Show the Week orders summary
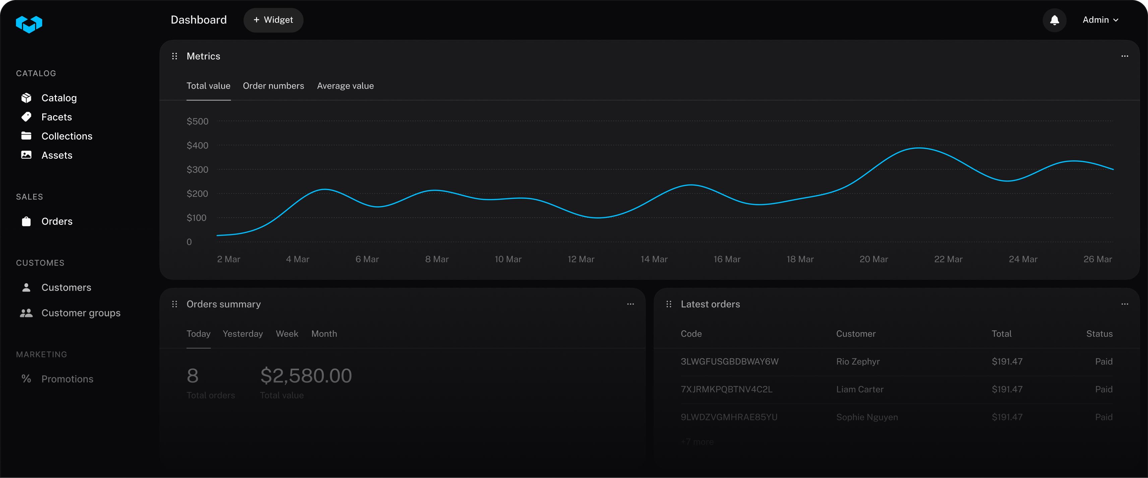 click(287, 334)
